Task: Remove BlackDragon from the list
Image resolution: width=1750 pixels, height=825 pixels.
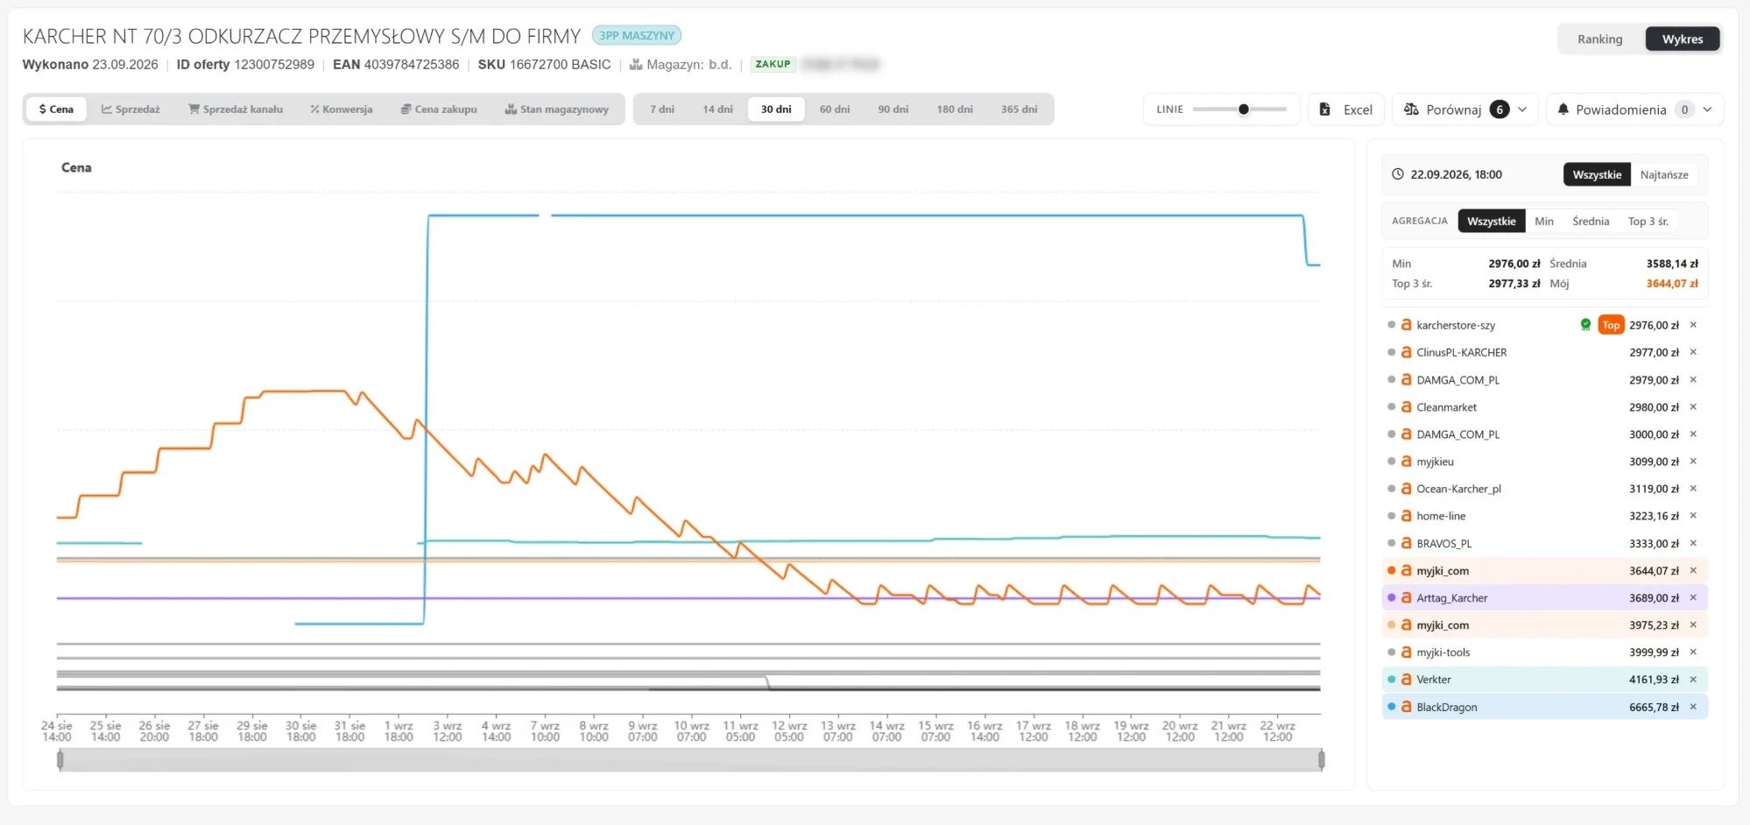Action: coord(1693,707)
